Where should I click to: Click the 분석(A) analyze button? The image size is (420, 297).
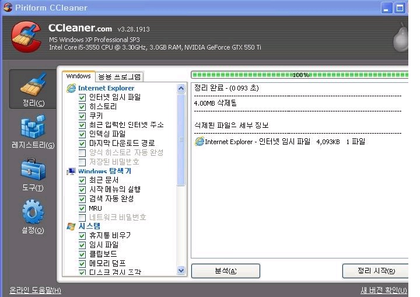tap(226, 271)
